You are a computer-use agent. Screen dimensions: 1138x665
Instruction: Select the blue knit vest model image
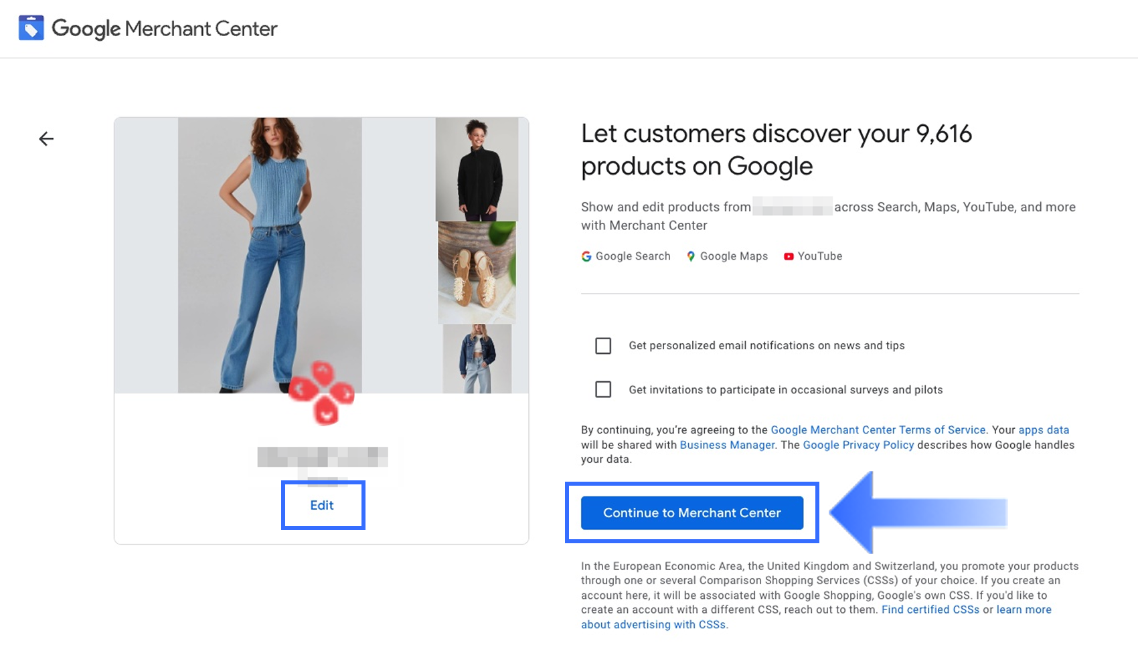pos(270,254)
